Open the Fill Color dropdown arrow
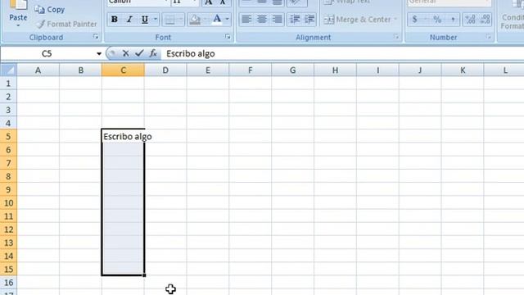This screenshot has width=524, height=295. [206, 20]
